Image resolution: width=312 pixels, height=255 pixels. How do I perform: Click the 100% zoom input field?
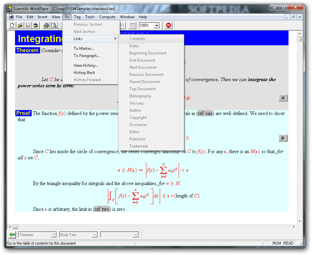[146, 25]
